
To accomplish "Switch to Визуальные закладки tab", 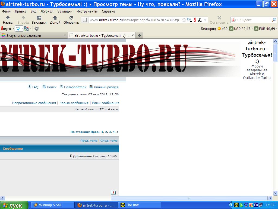I will point(24,35).
